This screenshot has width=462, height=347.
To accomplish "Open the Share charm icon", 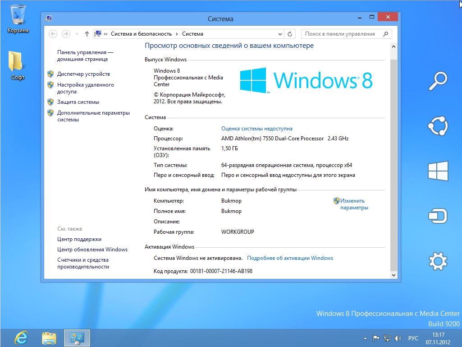I will point(438,126).
